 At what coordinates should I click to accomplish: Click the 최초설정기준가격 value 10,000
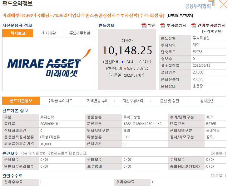pos(46,144)
